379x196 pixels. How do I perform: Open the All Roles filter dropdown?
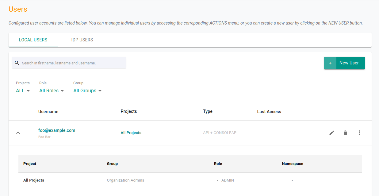pyautogui.click(x=52, y=91)
